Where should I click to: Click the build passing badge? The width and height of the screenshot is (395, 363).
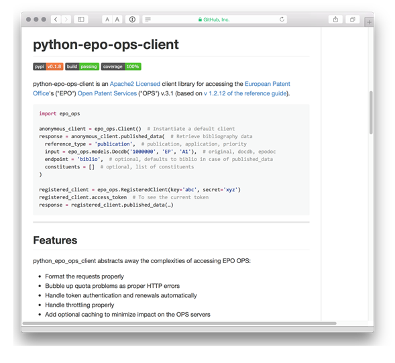[82, 66]
